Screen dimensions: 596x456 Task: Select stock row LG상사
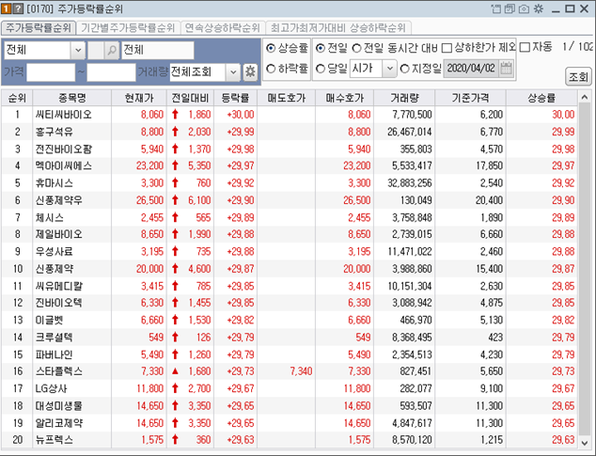290,388
